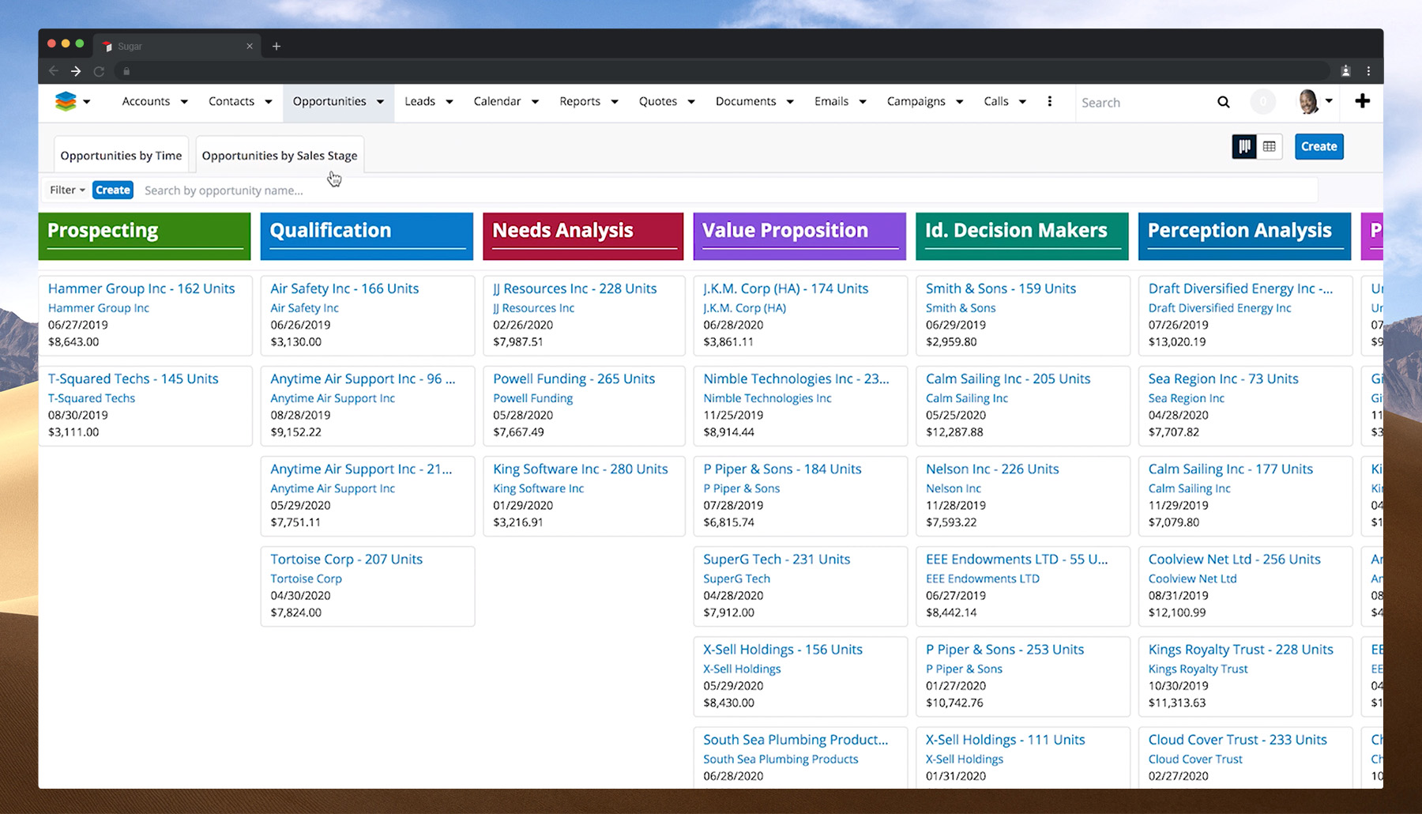Open the Contacts module
1422x814 pixels.
coord(231,101)
